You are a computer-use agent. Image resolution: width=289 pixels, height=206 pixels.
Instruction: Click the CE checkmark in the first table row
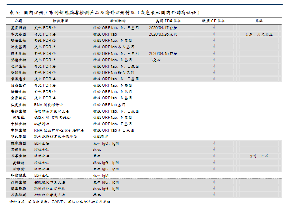tap(214, 27)
